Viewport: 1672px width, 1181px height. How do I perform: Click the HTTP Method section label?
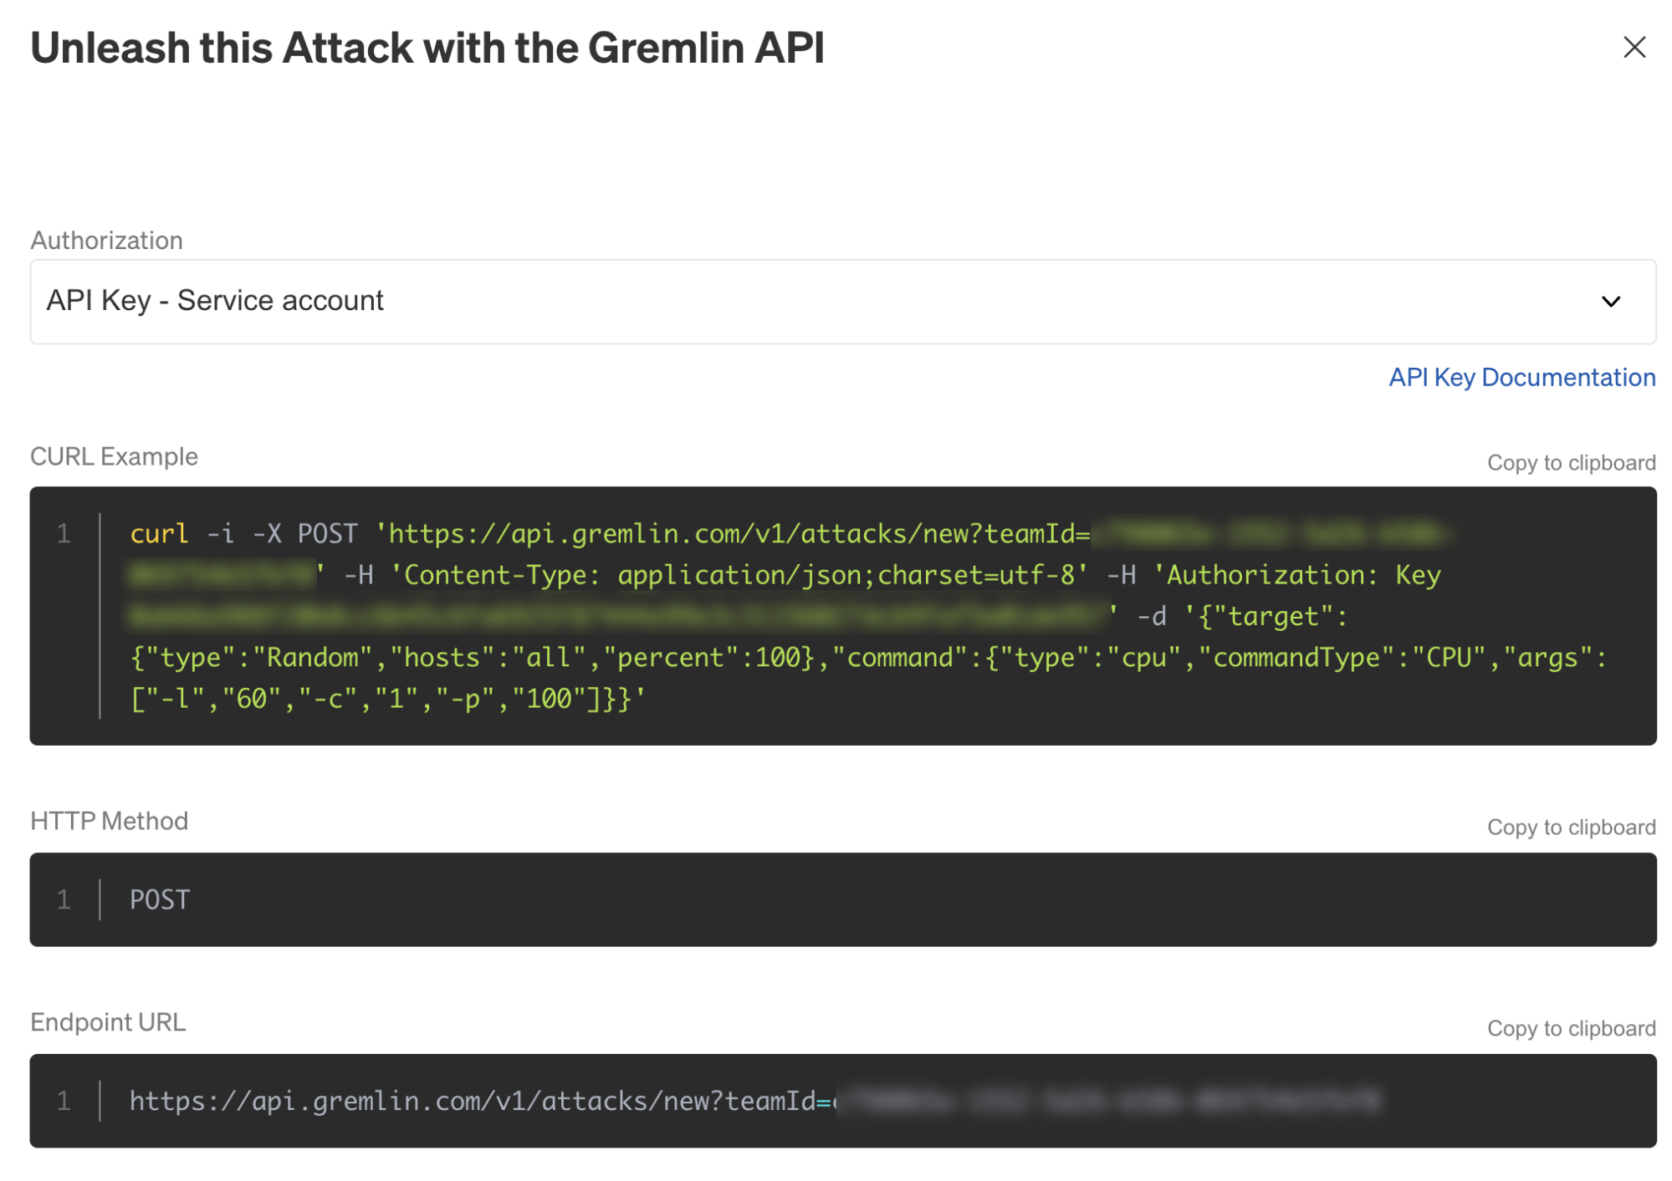click(x=109, y=821)
